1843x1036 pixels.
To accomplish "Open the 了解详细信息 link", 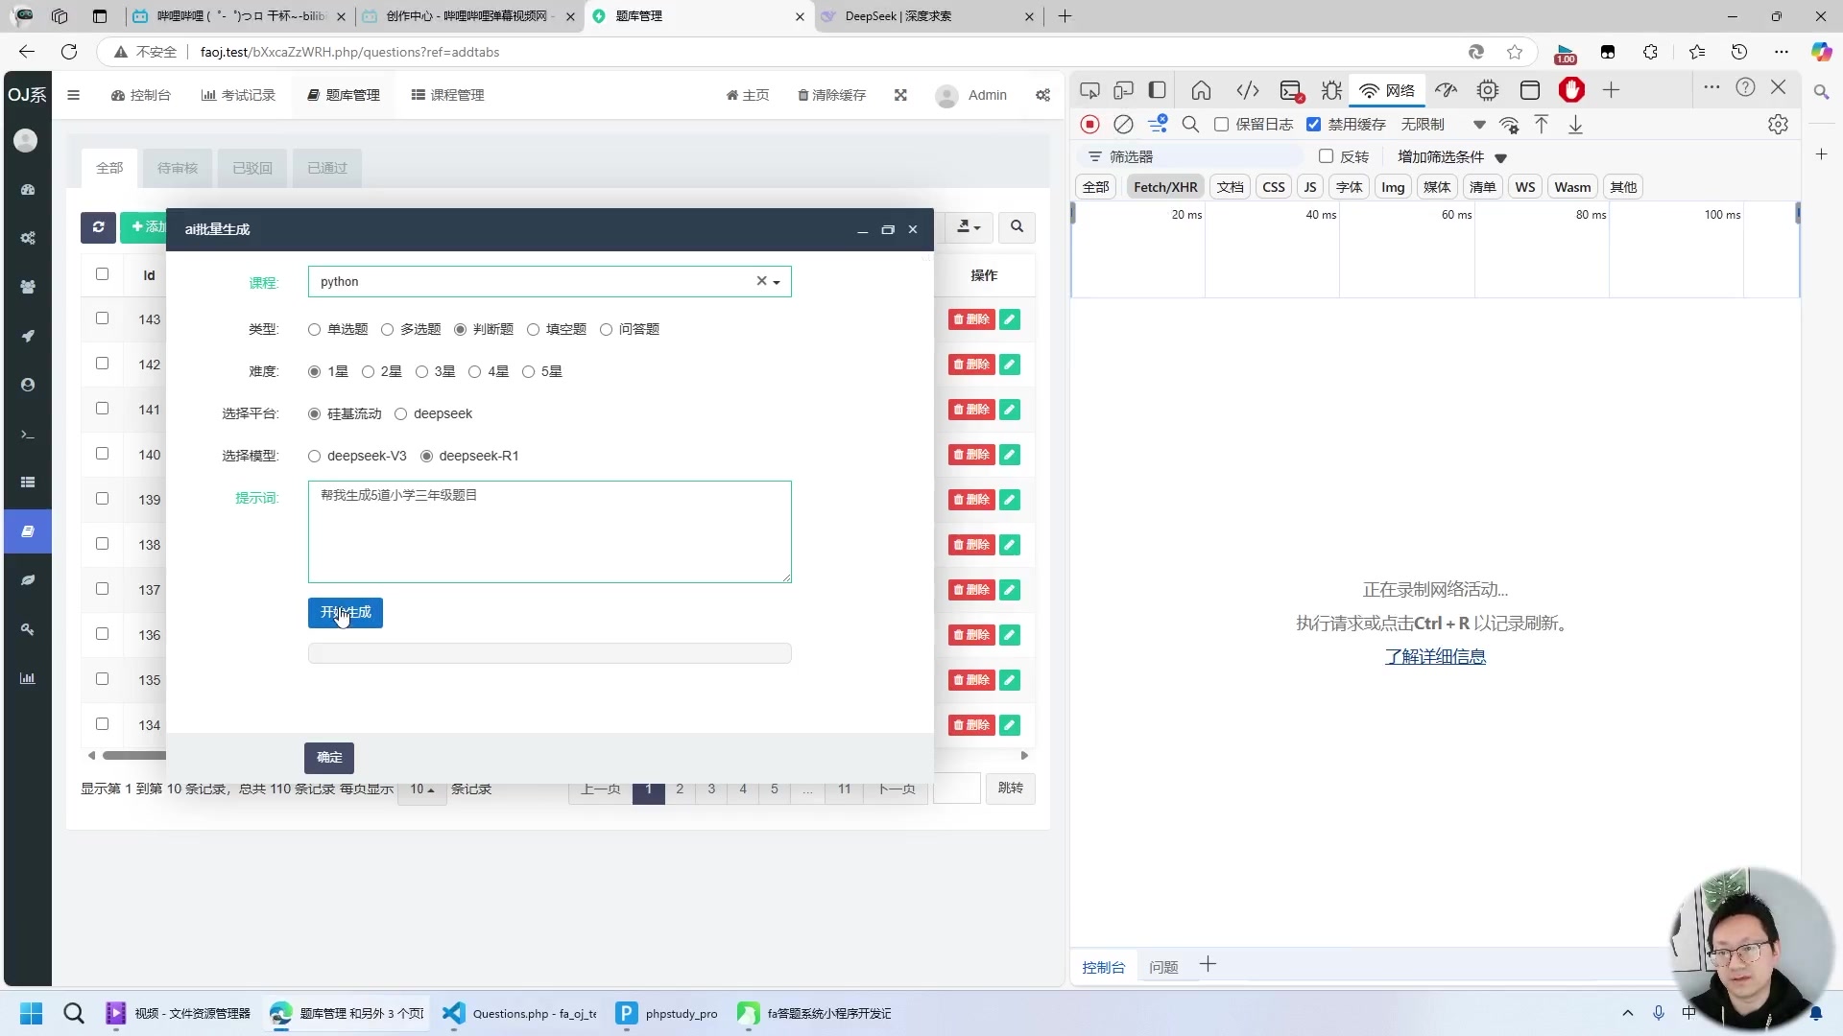I will (1435, 657).
